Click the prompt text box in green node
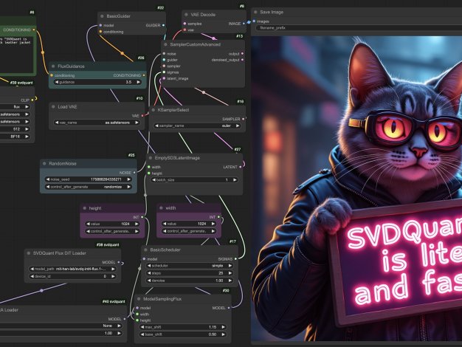Viewport: 462px width, 347px height. [16, 55]
